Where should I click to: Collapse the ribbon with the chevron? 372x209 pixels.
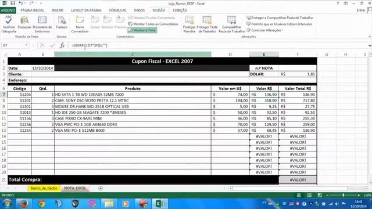click(370, 37)
